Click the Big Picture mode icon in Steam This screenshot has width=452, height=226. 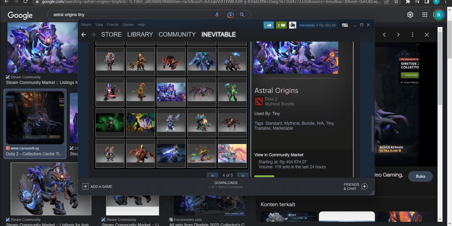345,25
